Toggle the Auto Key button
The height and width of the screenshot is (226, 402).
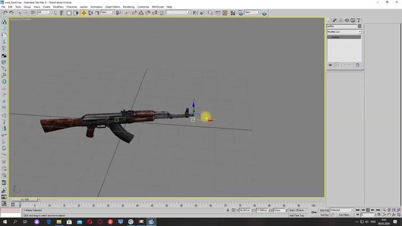[324, 210]
